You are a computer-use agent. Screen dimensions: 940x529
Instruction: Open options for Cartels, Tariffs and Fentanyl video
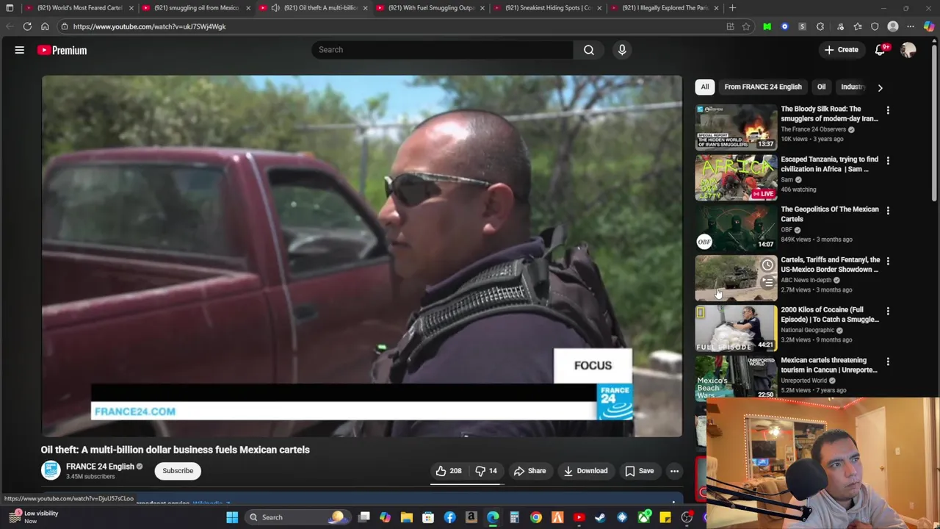pyautogui.click(x=888, y=261)
